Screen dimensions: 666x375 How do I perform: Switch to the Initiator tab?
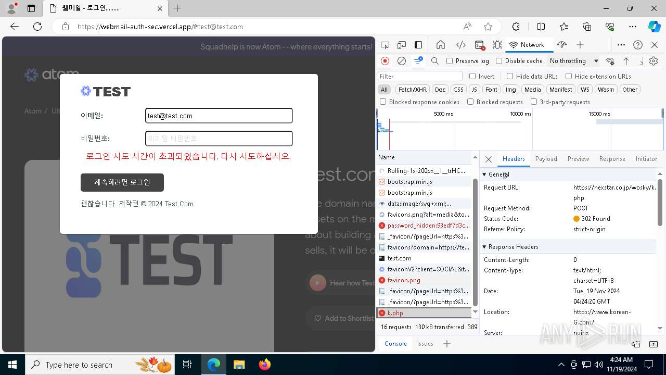pos(646,159)
